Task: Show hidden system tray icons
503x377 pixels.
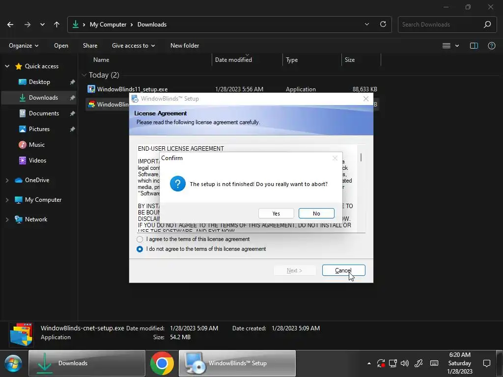Action: tap(369, 363)
